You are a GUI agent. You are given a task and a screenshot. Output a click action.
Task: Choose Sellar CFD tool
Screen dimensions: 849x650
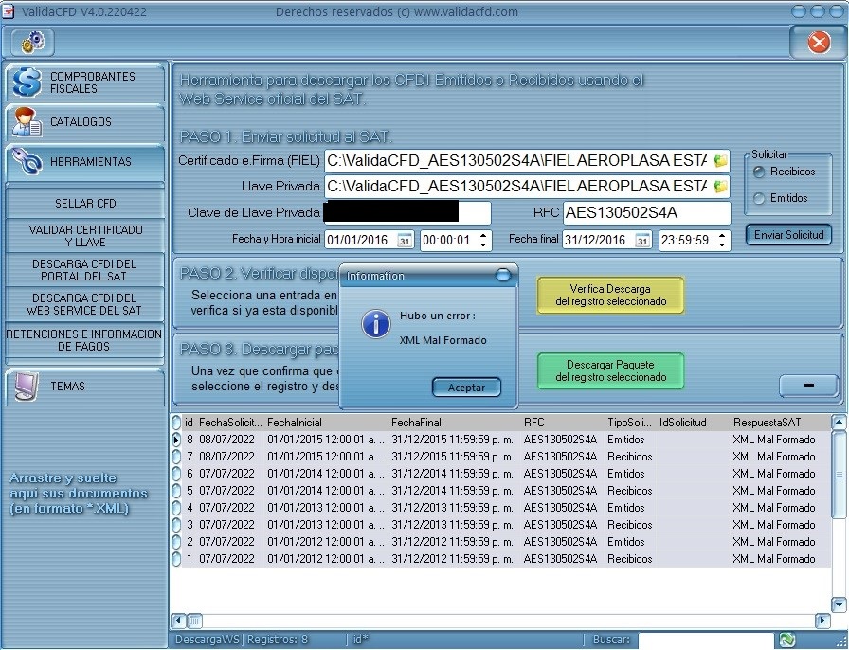[85, 203]
